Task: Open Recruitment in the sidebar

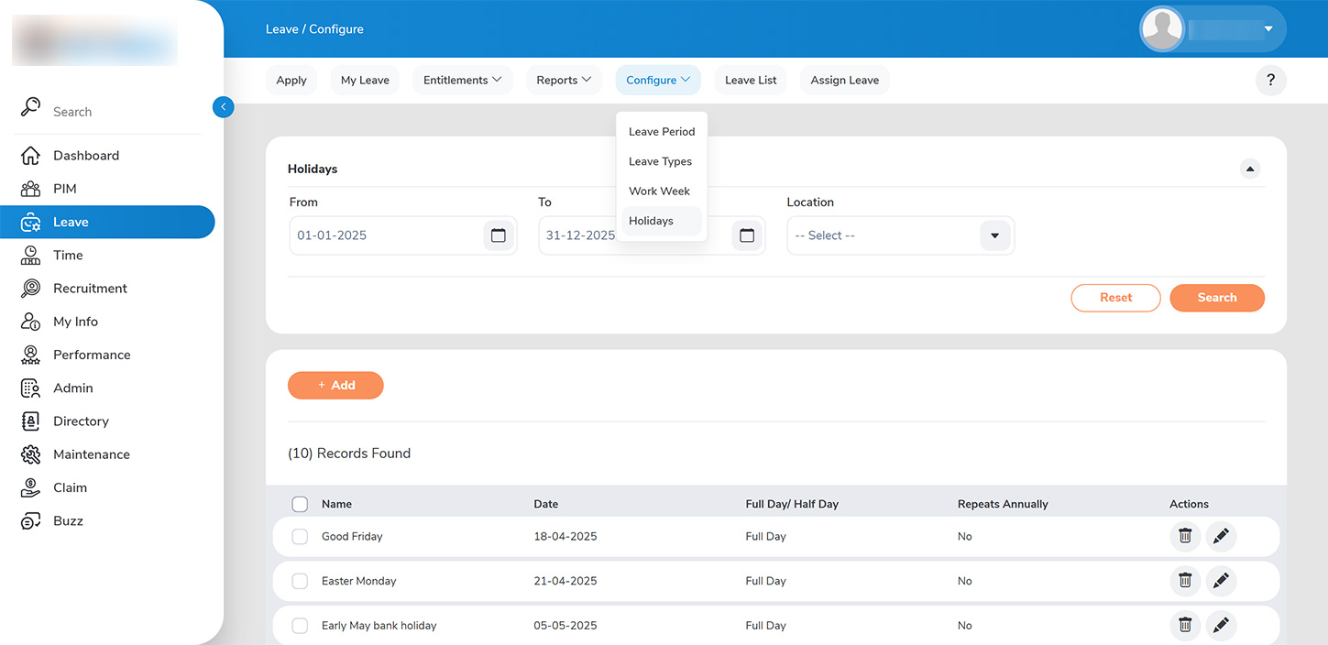Action: pyautogui.click(x=90, y=289)
